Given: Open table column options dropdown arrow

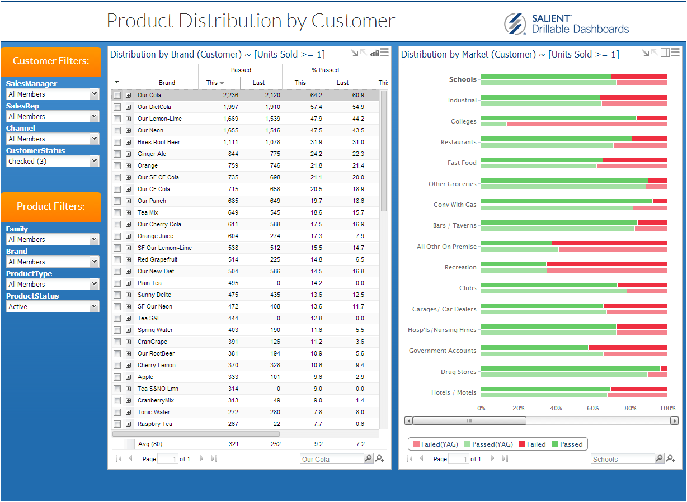Looking at the screenshot, I should point(117,83).
